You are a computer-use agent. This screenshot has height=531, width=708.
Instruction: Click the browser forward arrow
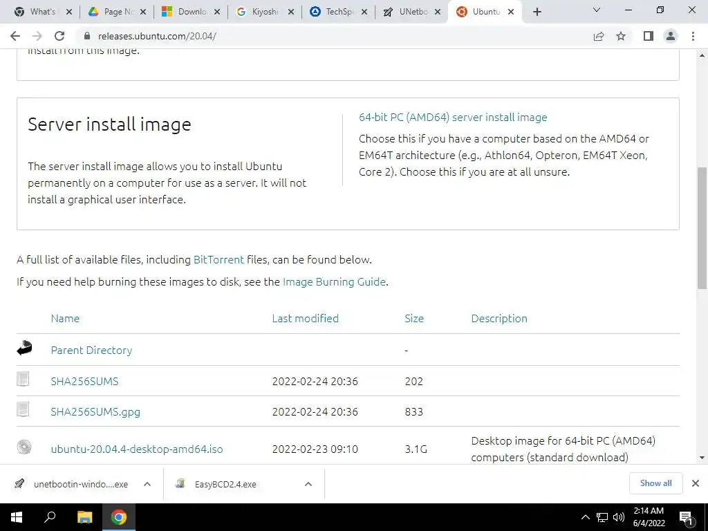(x=37, y=36)
